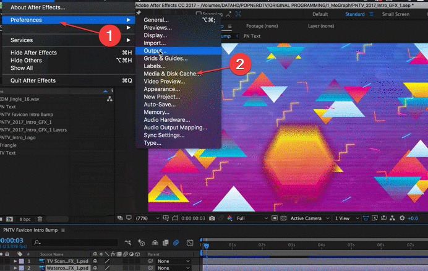Click the 8 bpc color depth button

(x=25, y=219)
